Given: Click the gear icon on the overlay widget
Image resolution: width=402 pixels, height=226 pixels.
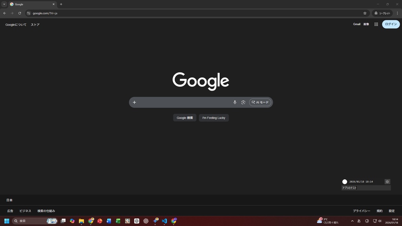Looking at the screenshot, I should pyautogui.click(x=387, y=182).
